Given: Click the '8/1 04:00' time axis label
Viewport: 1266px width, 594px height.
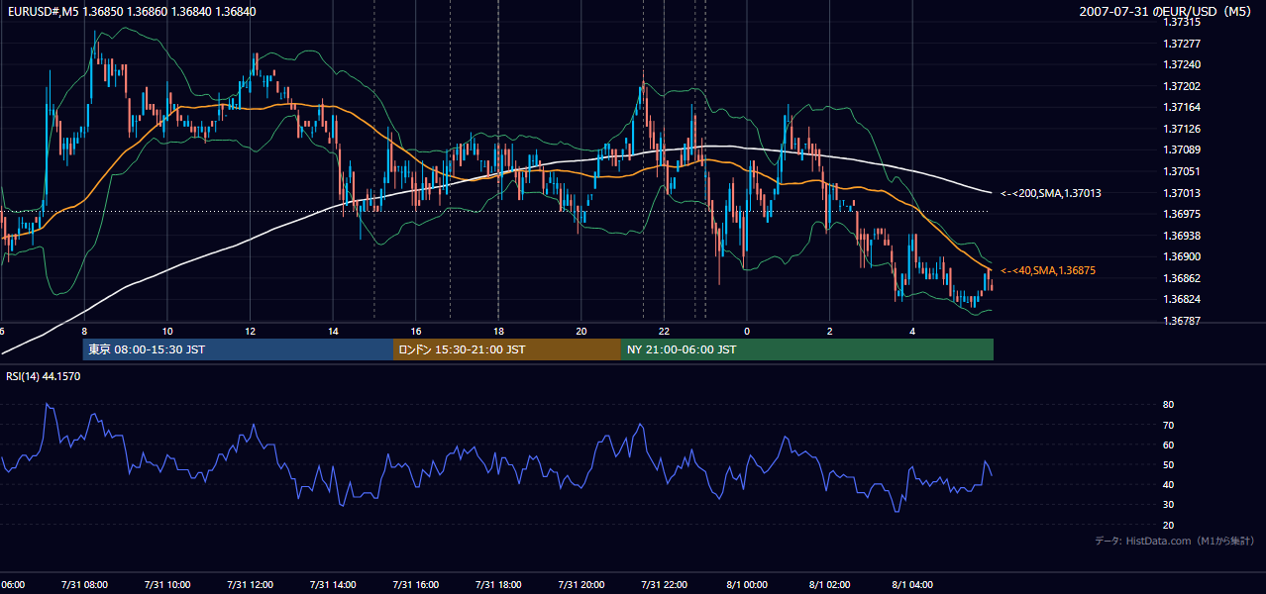Looking at the screenshot, I should coord(912,584).
